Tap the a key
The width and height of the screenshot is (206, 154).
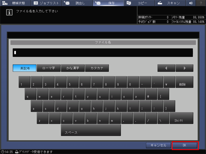[x=37, y=106]
